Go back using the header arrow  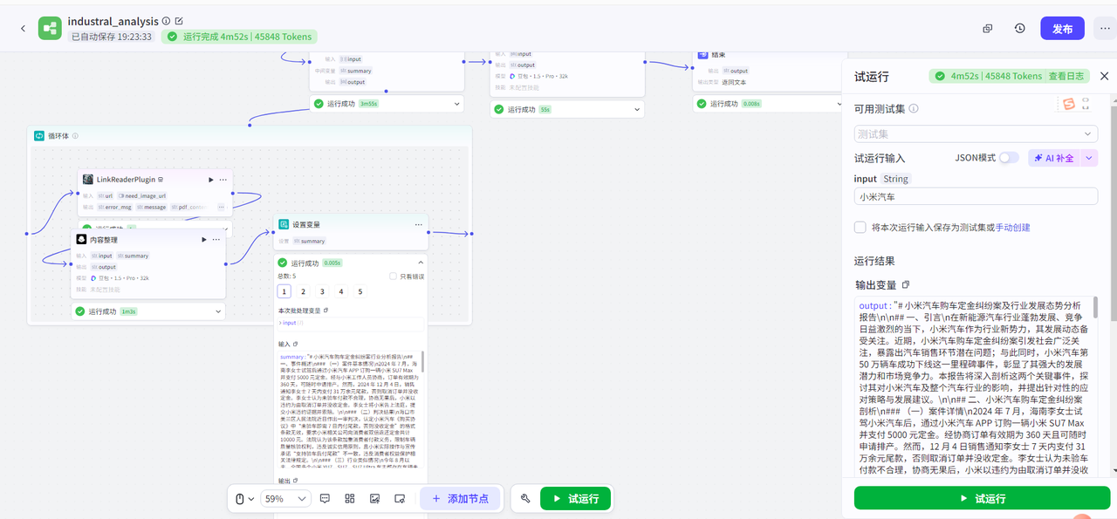tap(23, 29)
